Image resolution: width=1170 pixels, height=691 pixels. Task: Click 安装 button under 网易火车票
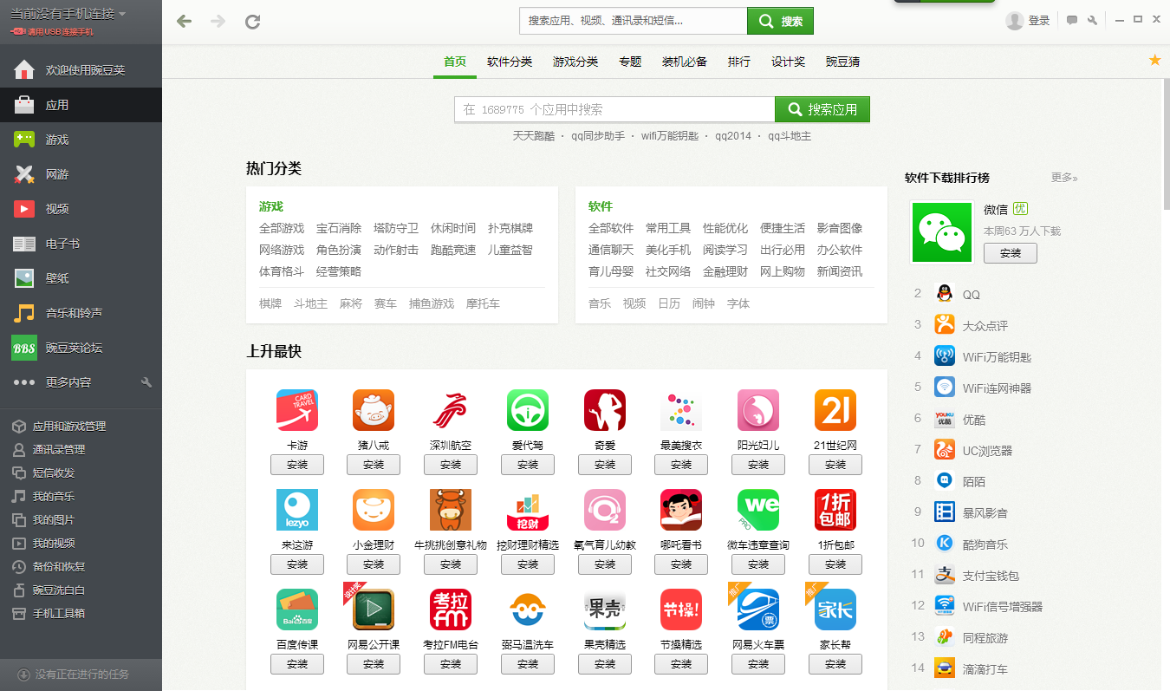[x=758, y=664]
